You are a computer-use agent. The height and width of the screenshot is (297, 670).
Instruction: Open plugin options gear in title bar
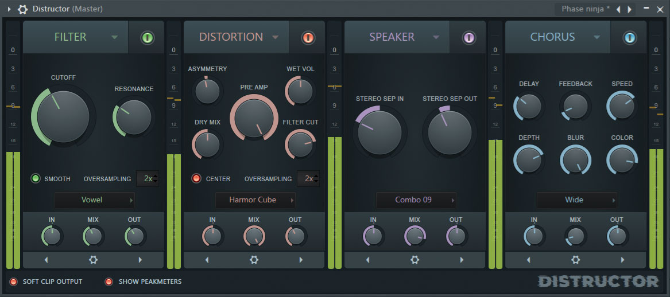tap(22, 9)
